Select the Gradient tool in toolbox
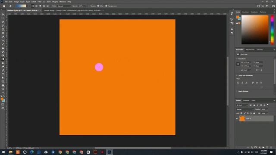The height and width of the screenshot is (155, 276). [x=3, y=59]
